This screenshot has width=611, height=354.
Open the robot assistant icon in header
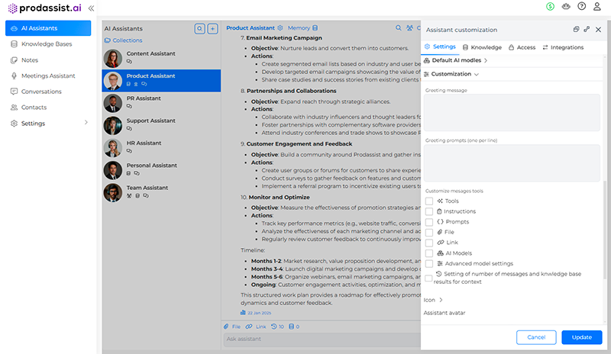[x=565, y=7]
